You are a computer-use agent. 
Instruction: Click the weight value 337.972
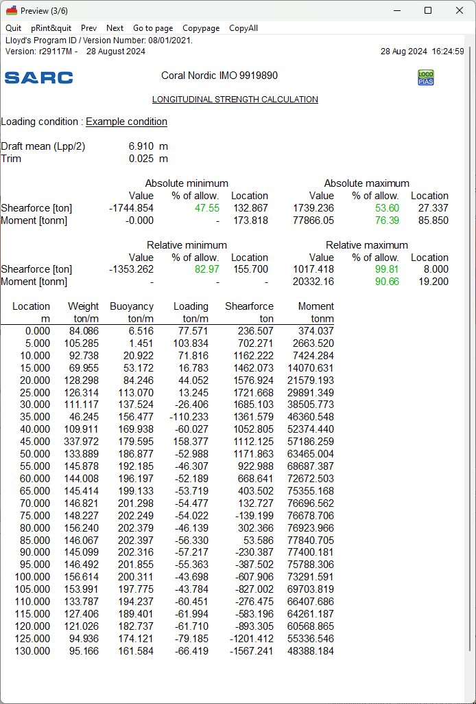[81, 442]
